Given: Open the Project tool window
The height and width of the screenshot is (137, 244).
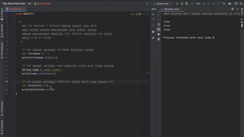Looking at the screenshot, I should 2,14.
